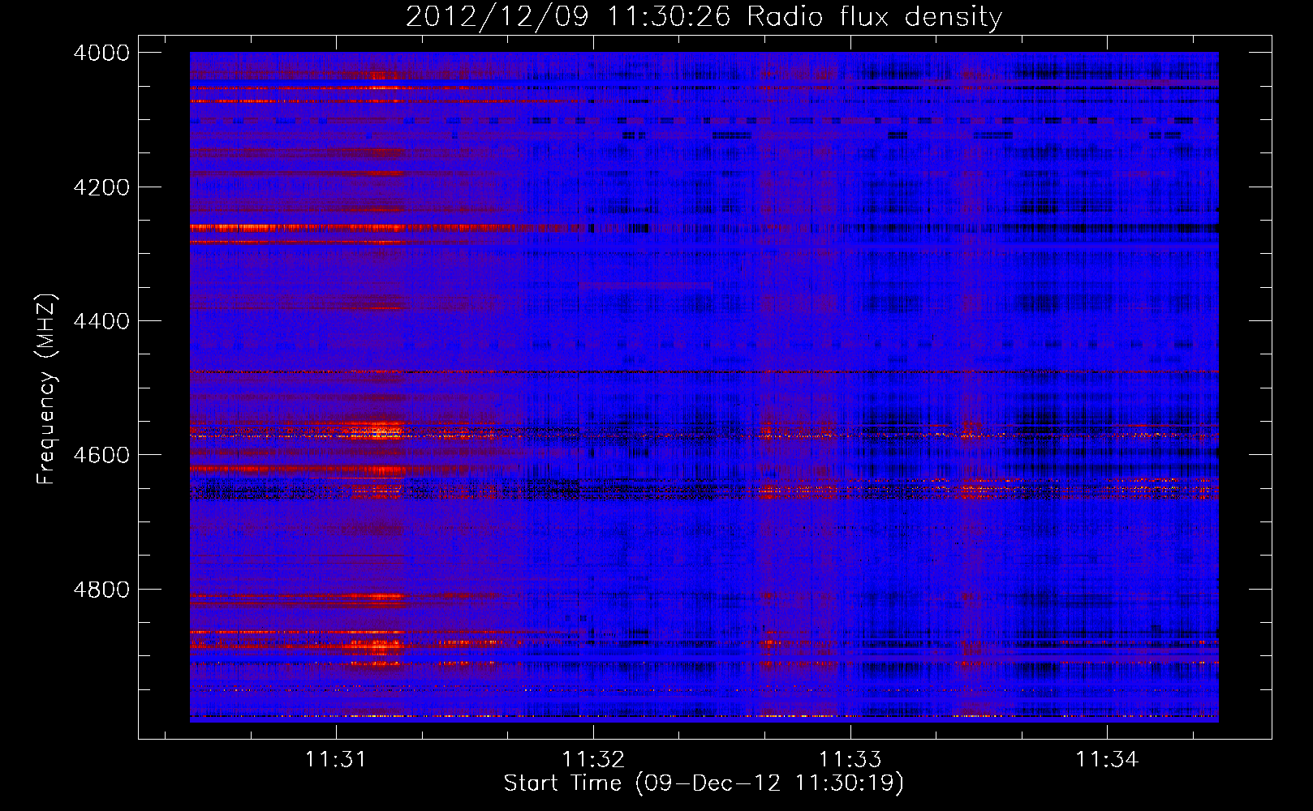Click the 4200 frequency tick label
Screen dimensions: 1313x811
tap(101, 187)
